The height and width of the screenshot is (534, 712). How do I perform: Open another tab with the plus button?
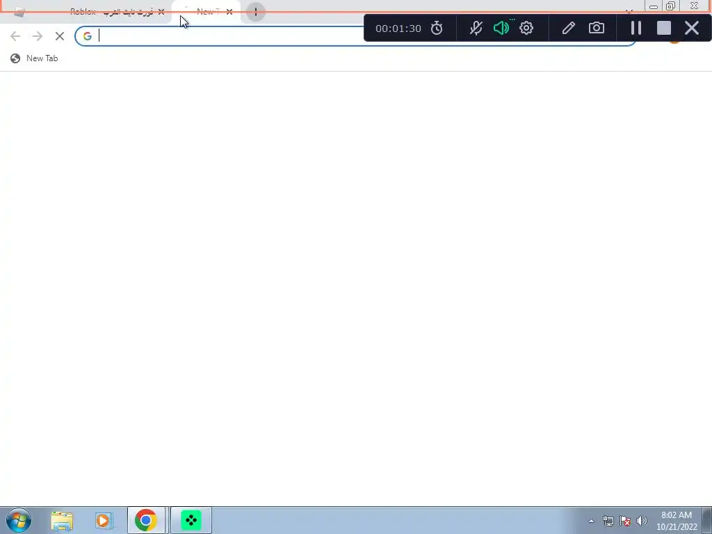pyautogui.click(x=256, y=13)
